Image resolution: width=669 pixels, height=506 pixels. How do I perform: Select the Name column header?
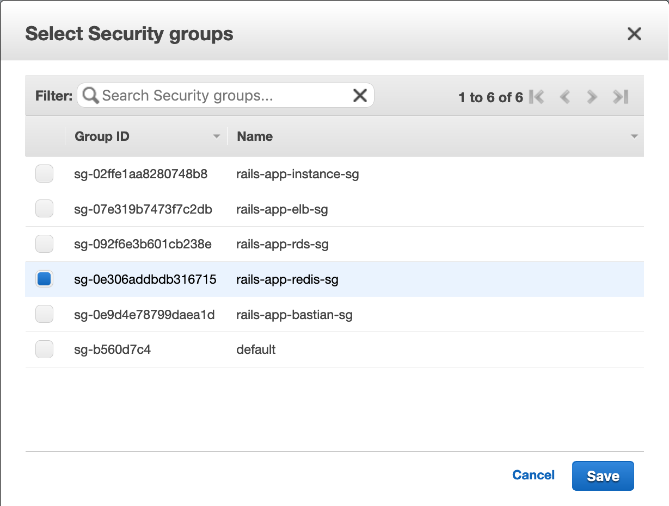click(x=254, y=136)
